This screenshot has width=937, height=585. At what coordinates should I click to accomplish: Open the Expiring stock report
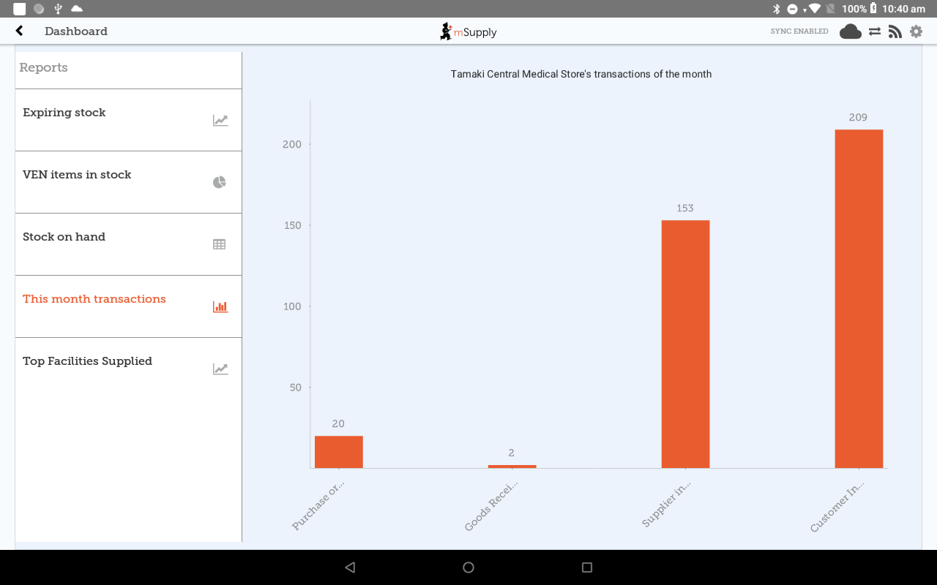coord(64,113)
